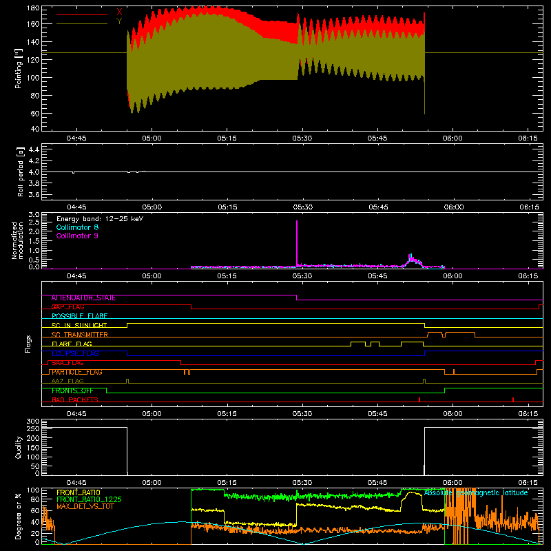Click the BAD_PACKETS label
Screen dimensions: 551x551
[x=75, y=399]
